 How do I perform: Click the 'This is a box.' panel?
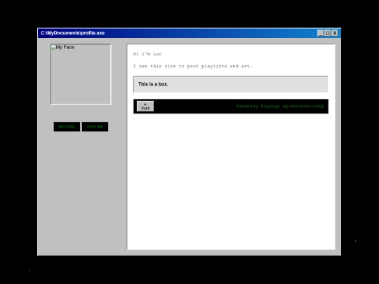point(231,84)
